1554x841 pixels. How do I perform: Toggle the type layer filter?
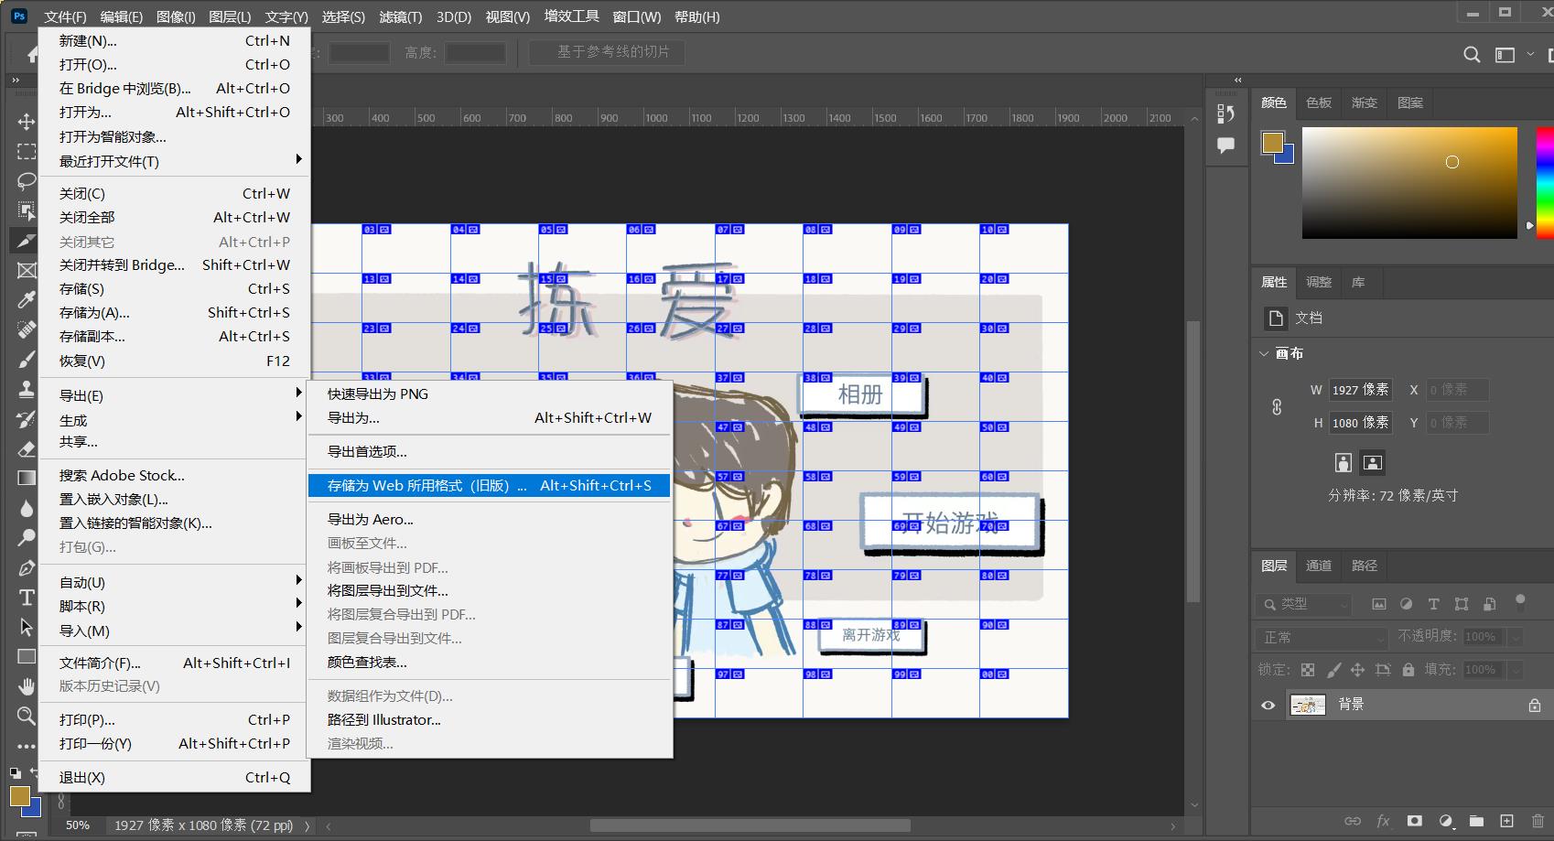(x=1433, y=604)
